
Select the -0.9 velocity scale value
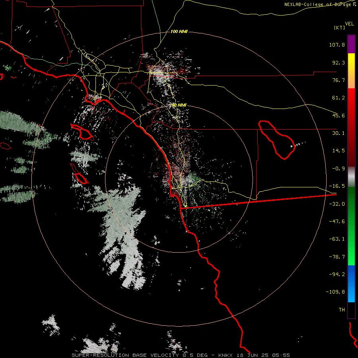339,169
